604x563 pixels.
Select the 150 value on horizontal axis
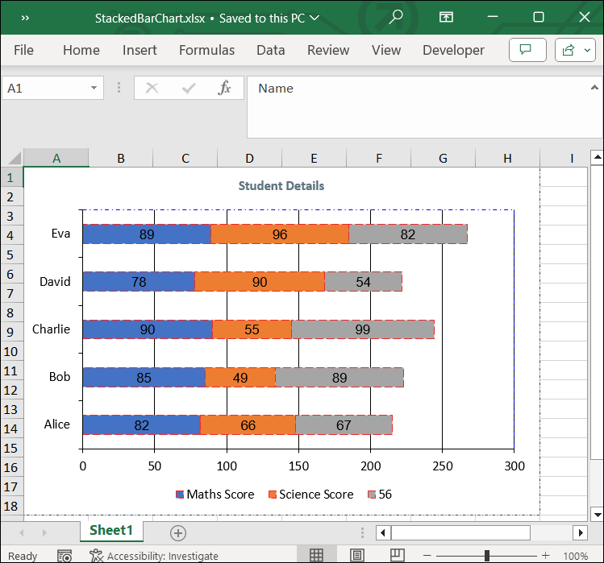298,466
